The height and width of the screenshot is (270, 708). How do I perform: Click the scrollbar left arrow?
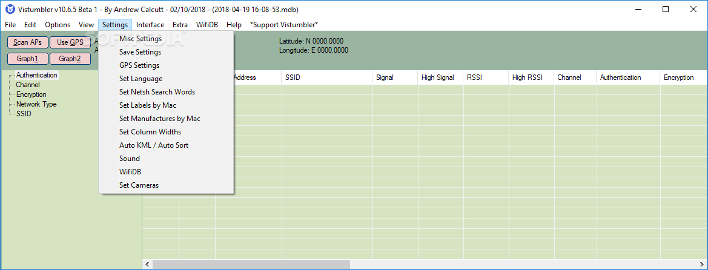point(147,264)
